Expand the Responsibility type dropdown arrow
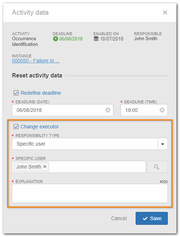 click(163, 144)
